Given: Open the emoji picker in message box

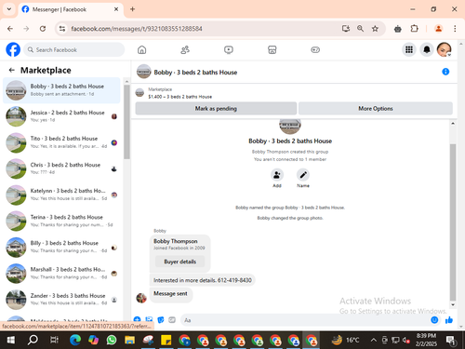Looking at the screenshot, I should point(434,320).
